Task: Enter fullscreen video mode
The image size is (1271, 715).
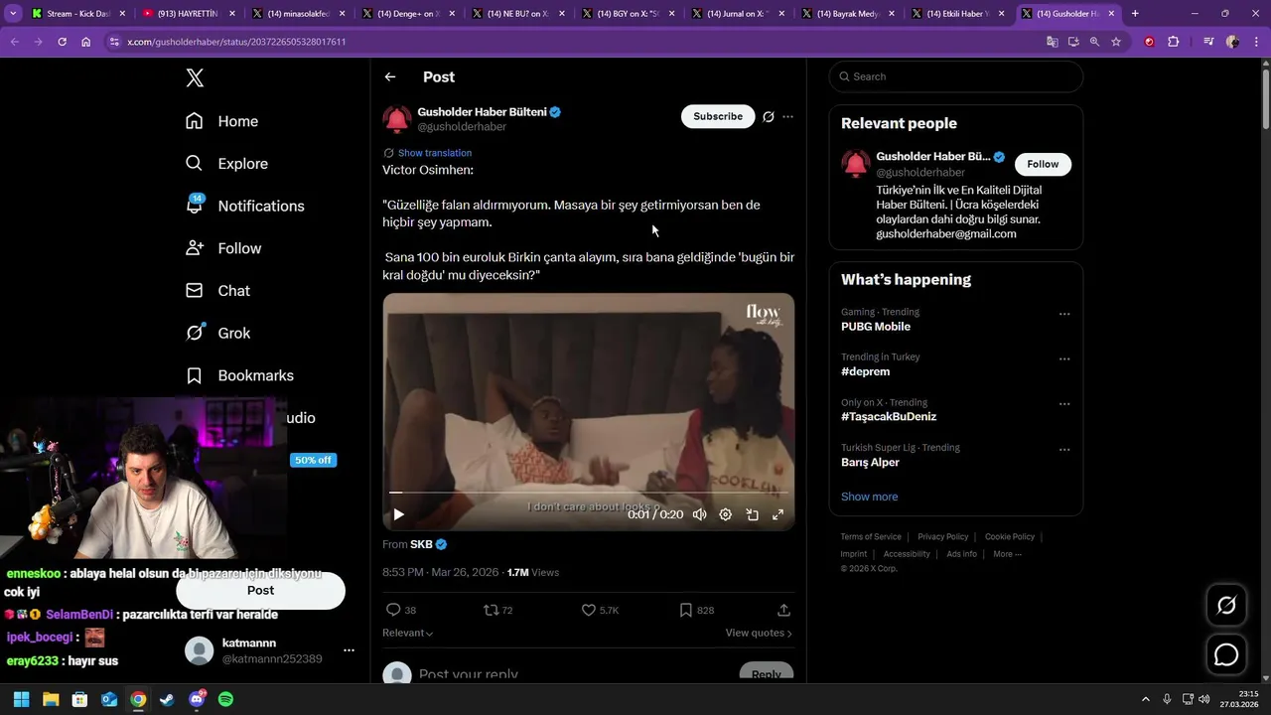Action: pyautogui.click(x=777, y=514)
